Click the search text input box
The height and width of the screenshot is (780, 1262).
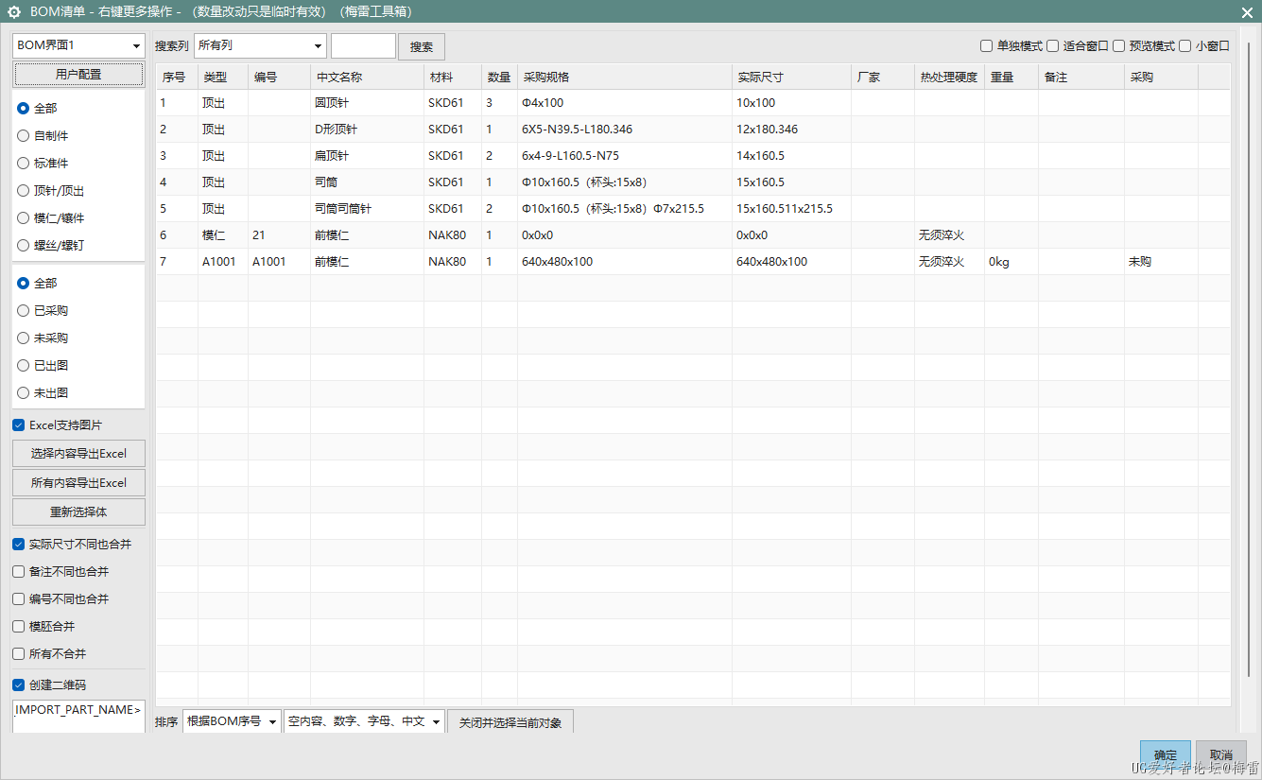(363, 45)
